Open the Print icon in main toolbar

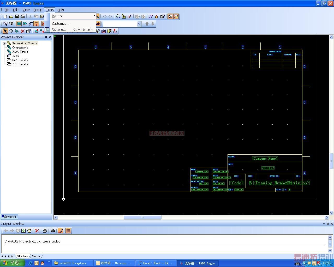(23, 16)
